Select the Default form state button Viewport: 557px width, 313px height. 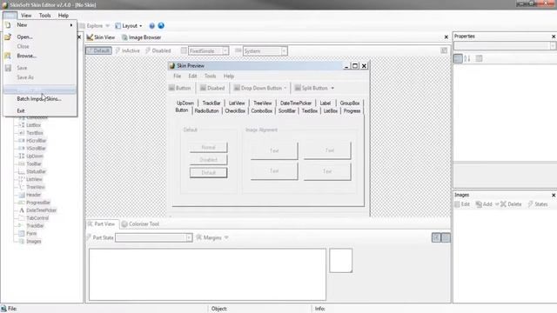98,50
